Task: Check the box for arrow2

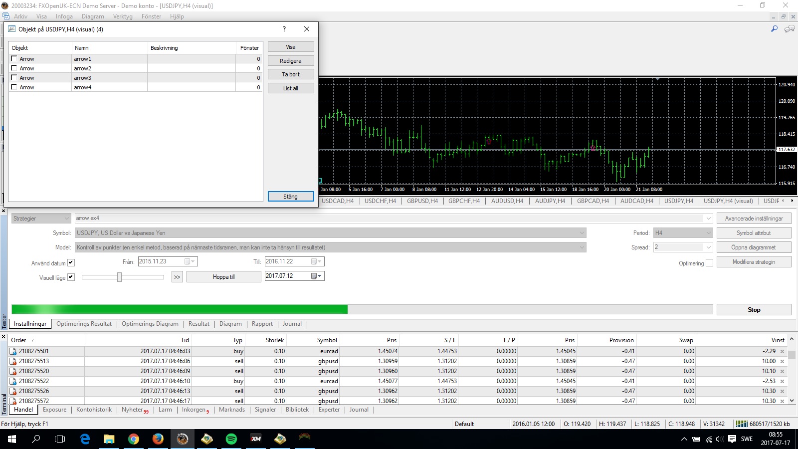Action: [x=14, y=68]
